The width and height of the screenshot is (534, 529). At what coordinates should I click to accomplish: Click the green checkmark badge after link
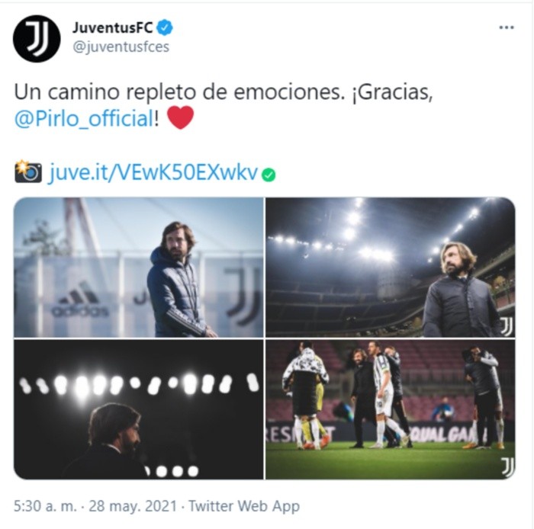coord(269,175)
